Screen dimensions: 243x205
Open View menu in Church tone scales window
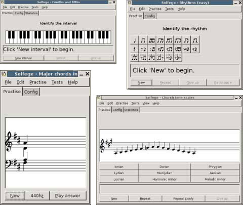coord(146,103)
